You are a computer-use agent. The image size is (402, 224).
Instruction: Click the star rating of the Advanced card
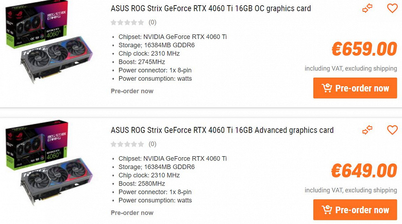coord(127,144)
